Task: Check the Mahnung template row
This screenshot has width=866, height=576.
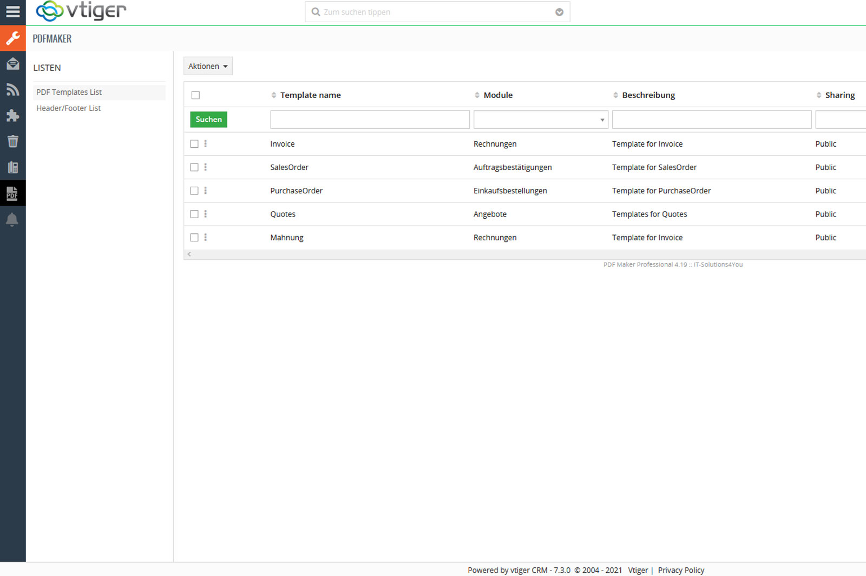Action: [194, 237]
